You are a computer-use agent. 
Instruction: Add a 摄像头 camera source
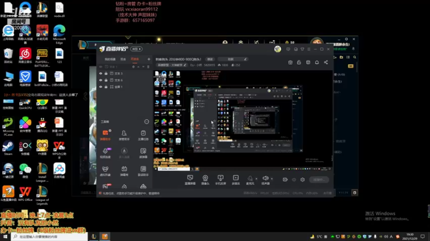click(205, 180)
